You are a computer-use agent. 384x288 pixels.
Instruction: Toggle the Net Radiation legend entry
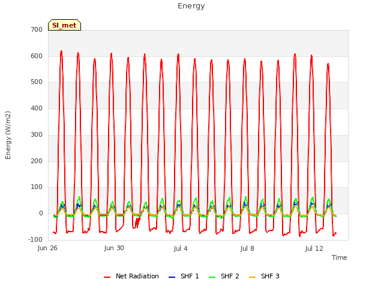click(x=131, y=276)
